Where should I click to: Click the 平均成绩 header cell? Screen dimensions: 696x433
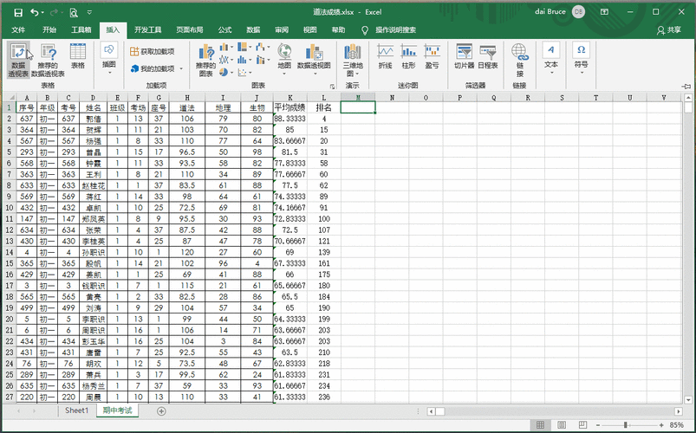(x=289, y=107)
